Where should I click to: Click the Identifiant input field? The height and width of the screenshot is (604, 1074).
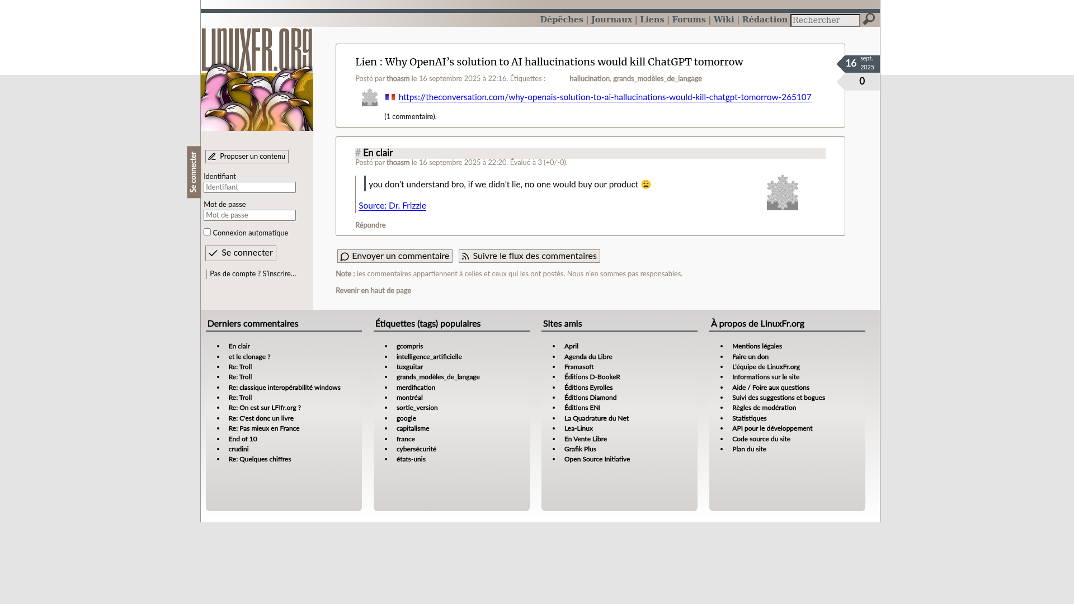tap(249, 187)
